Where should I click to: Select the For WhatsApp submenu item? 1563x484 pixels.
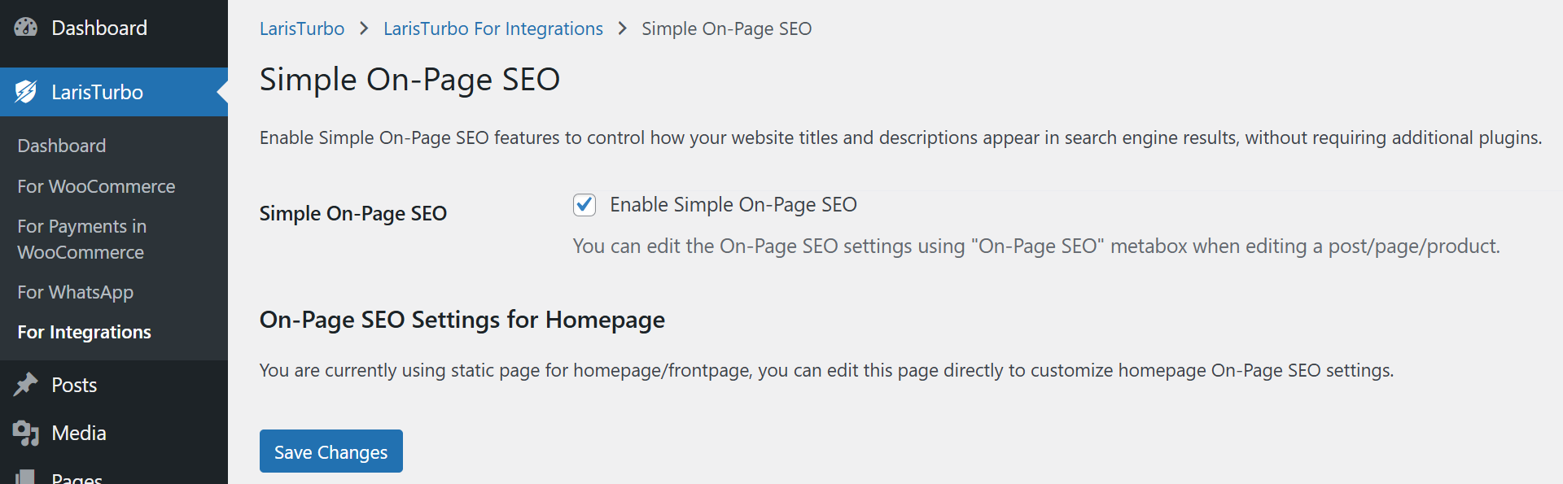[x=75, y=292]
